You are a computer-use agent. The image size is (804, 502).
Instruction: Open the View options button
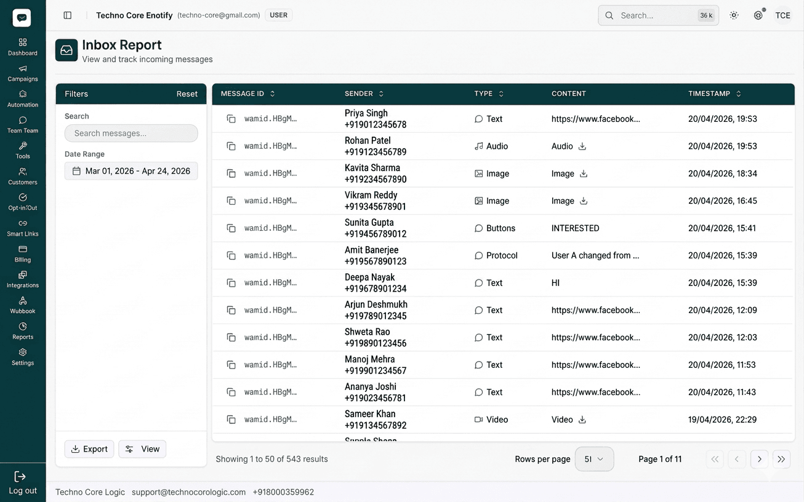click(x=142, y=449)
